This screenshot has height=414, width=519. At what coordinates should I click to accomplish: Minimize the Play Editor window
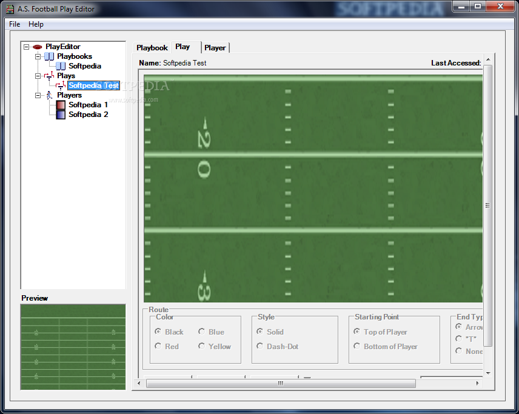(462, 6)
